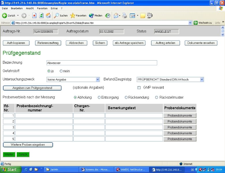The height and width of the screenshot is (173, 225).
Task: Open Start menu on taskbar
Action: click(10, 170)
